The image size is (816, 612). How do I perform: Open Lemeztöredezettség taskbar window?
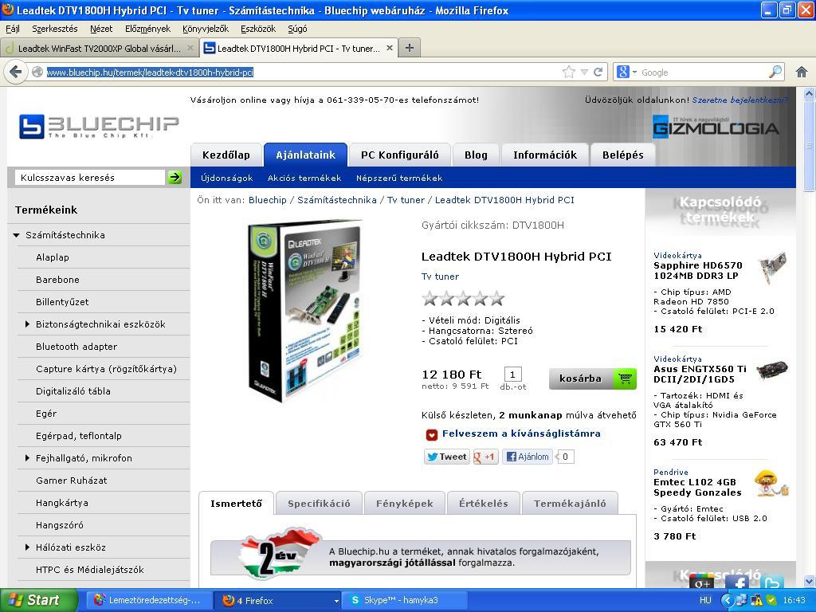point(149,600)
